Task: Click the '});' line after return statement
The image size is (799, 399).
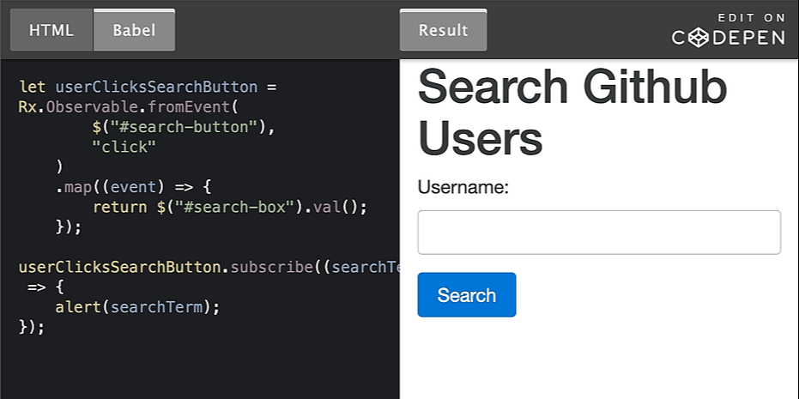Action: [68, 227]
